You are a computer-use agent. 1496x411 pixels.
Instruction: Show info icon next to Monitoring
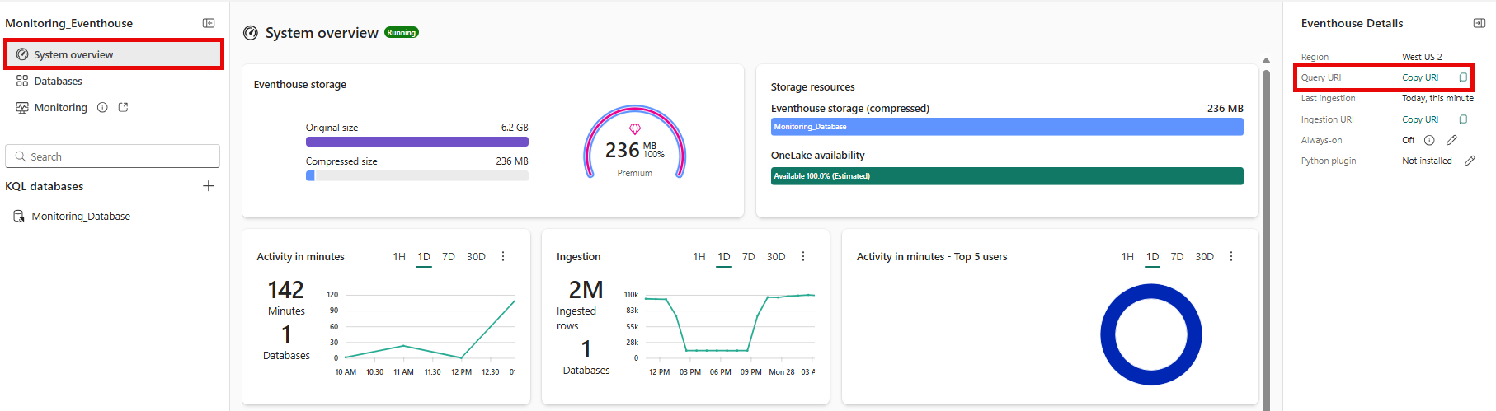[102, 107]
